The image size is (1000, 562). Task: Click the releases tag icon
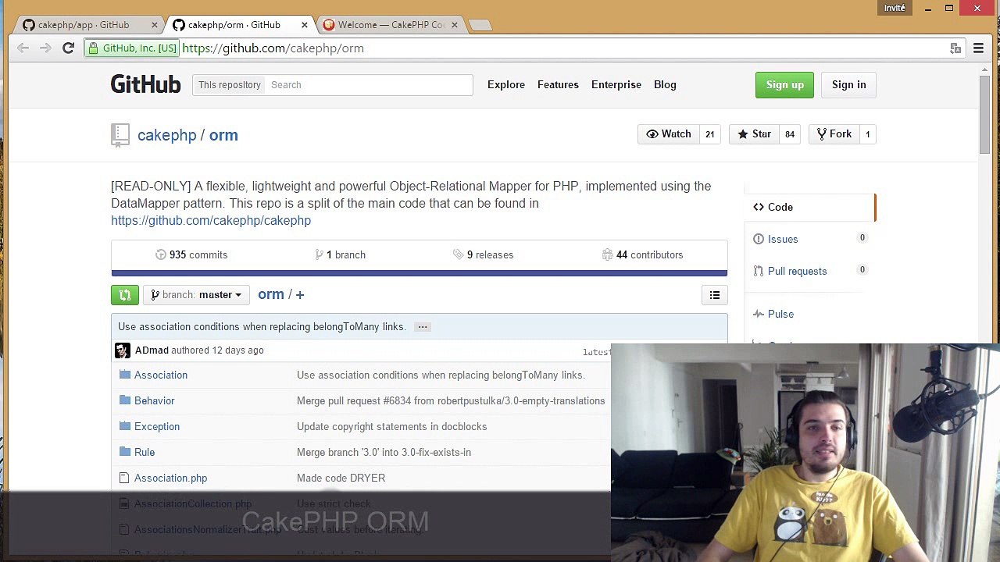pos(458,254)
